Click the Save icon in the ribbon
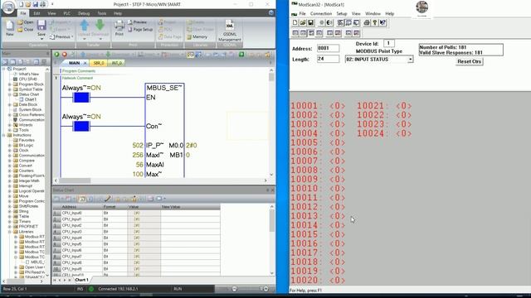Screen dimensions: 531x298 pos(41,26)
